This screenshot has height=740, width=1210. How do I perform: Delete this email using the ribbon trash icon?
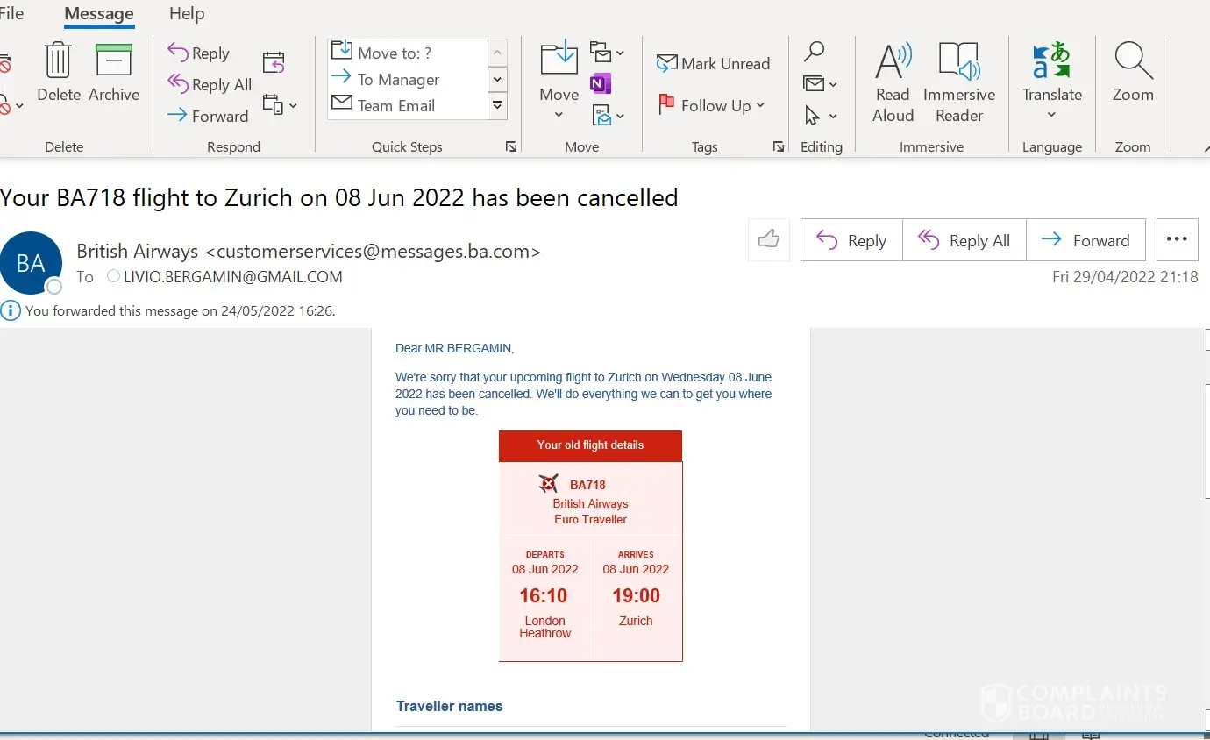[59, 72]
